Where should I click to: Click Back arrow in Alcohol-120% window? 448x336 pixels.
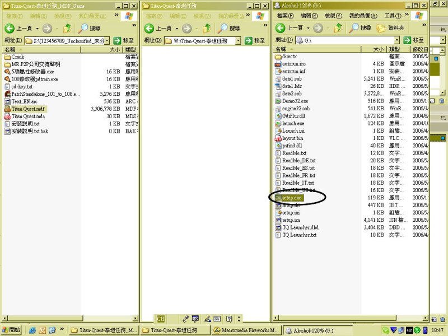pos(280,28)
